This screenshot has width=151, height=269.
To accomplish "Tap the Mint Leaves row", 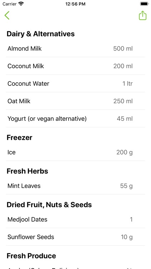I will 75,186.
